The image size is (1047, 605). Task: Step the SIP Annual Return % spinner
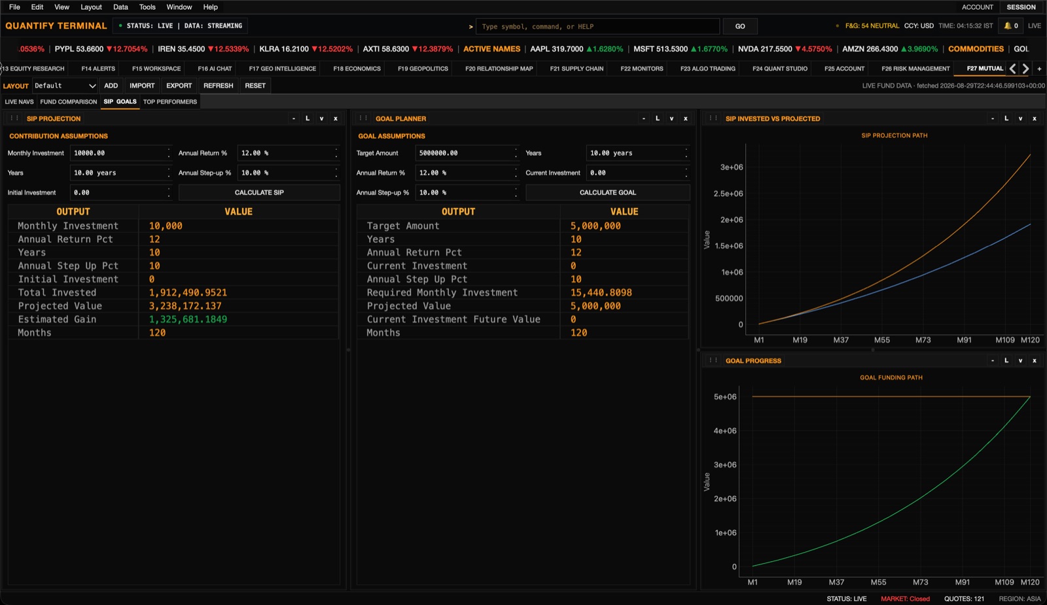pos(336,153)
